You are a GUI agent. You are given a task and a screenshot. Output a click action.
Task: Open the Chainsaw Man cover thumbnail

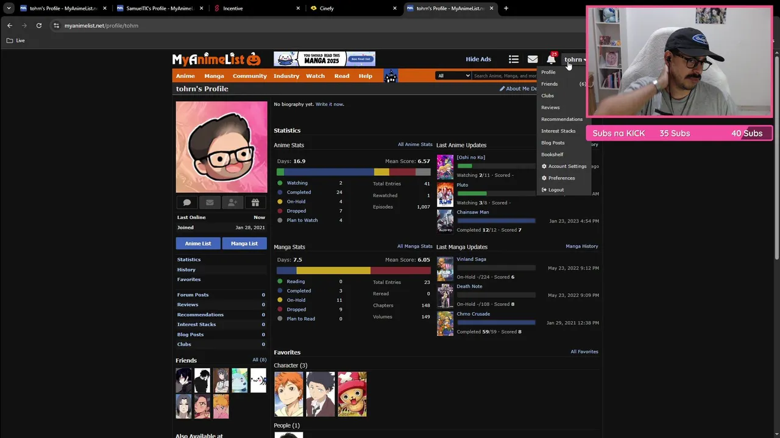click(x=445, y=221)
